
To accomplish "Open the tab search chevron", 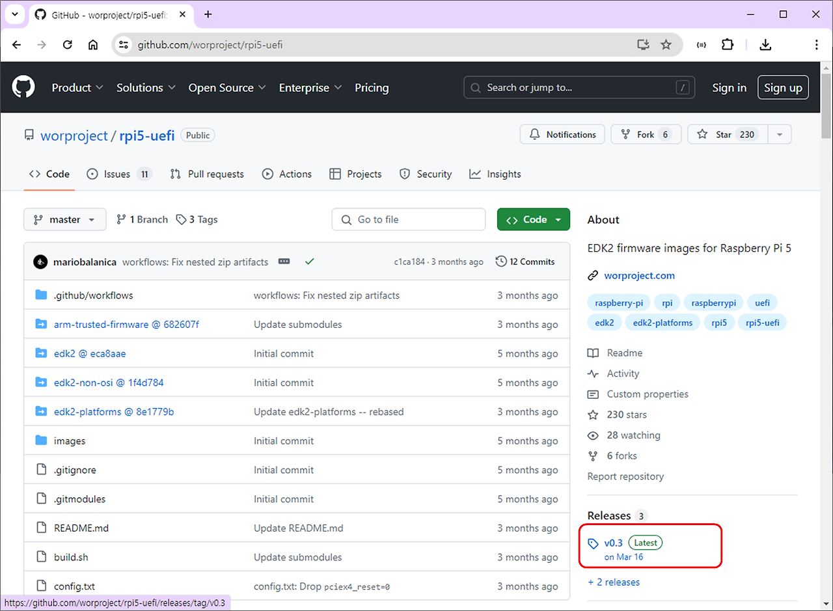I will 14,14.
